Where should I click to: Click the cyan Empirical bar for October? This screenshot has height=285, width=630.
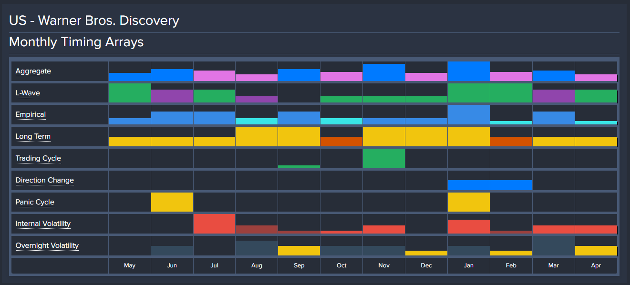(x=341, y=122)
